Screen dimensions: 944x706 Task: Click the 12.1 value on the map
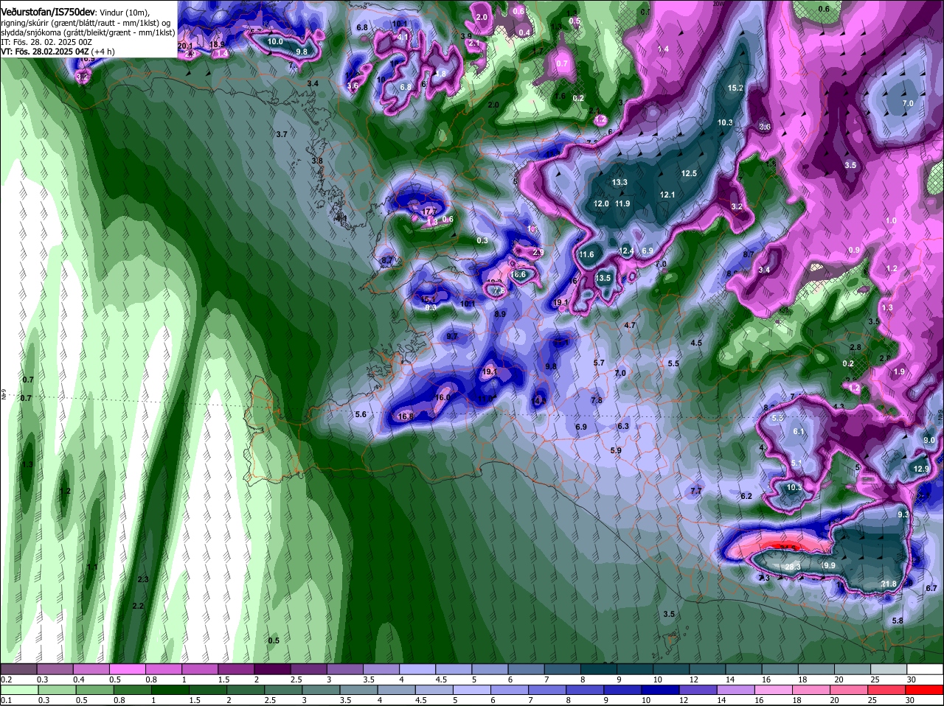click(667, 195)
